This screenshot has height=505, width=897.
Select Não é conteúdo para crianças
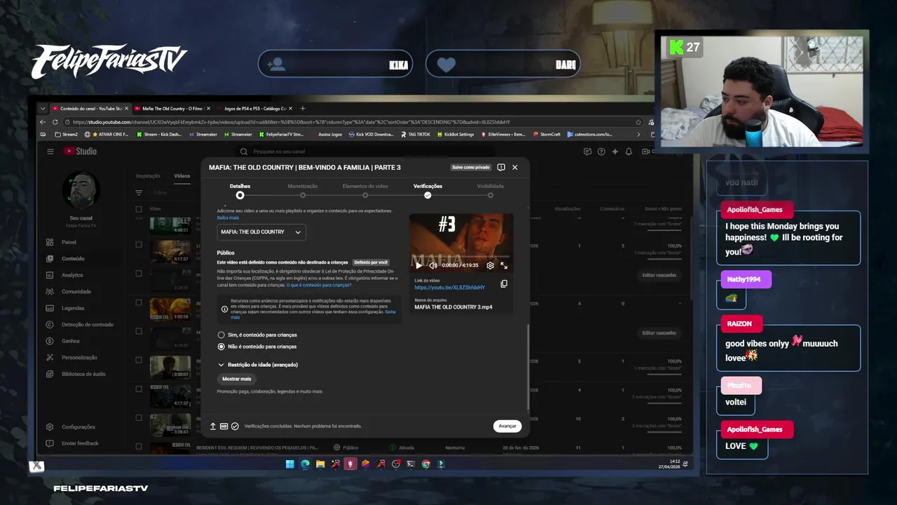[258, 346]
